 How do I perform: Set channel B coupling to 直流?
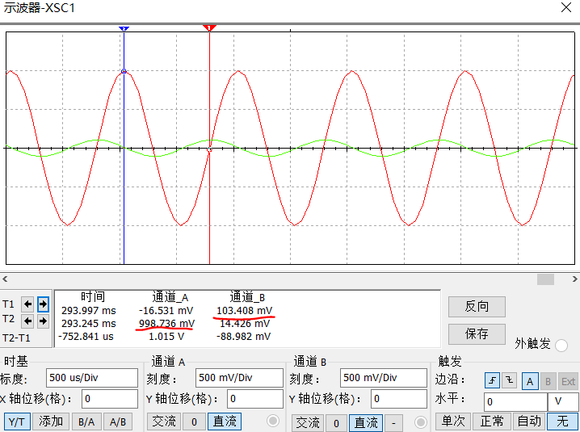366,422
